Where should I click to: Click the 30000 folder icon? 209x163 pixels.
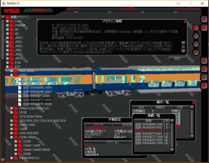[20, 154]
